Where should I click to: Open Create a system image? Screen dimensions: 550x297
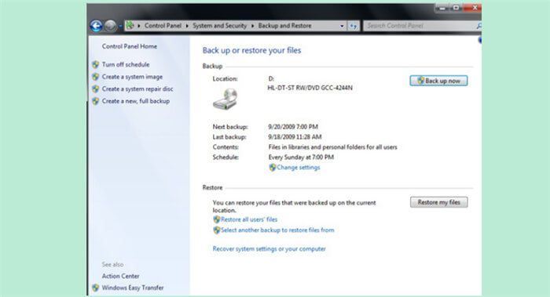coord(132,77)
